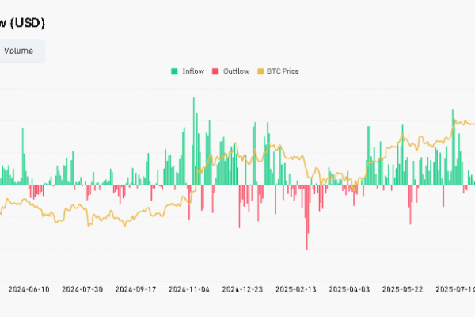
Task: Select the 2025-04-03 date axis label
Action: (349, 290)
